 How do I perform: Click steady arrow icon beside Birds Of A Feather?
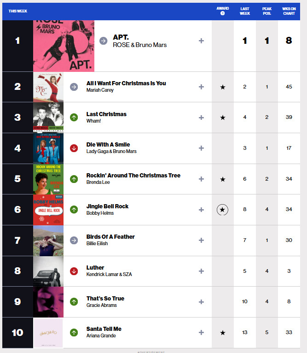74,240
